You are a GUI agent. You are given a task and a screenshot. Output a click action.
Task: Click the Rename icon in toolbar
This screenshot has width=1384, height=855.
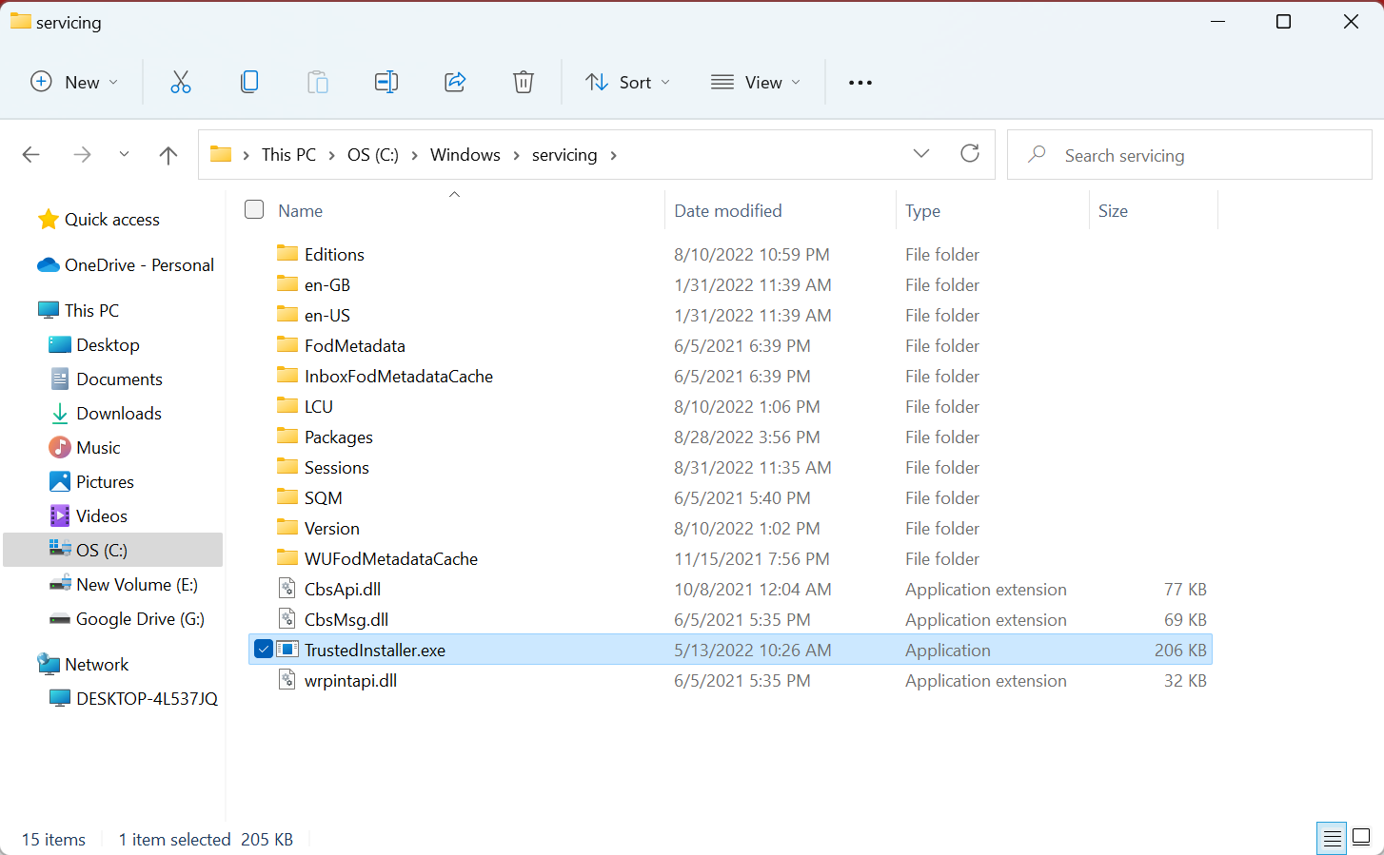[386, 82]
